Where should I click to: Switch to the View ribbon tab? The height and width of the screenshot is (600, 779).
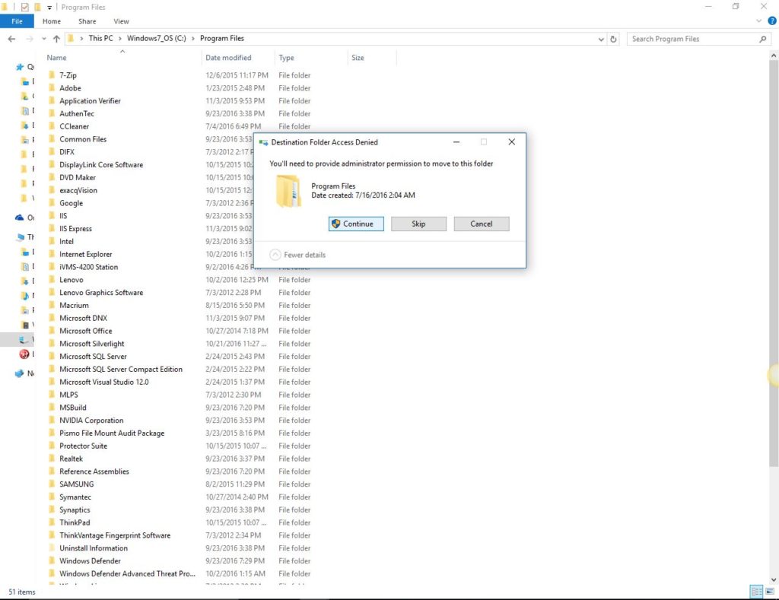[x=121, y=21]
